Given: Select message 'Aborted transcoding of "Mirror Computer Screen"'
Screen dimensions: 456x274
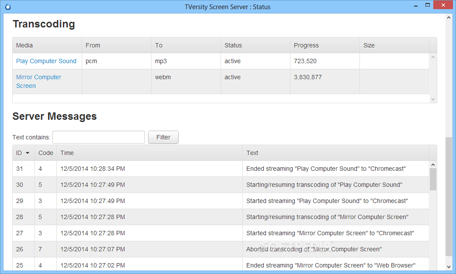Looking at the screenshot, I should [x=314, y=249].
